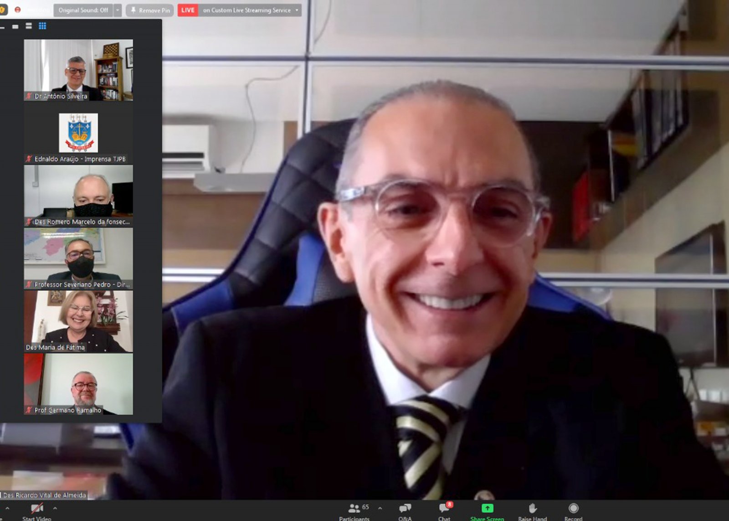Click the encryption shield icon
This screenshot has width=729, height=521.
(2, 10)
